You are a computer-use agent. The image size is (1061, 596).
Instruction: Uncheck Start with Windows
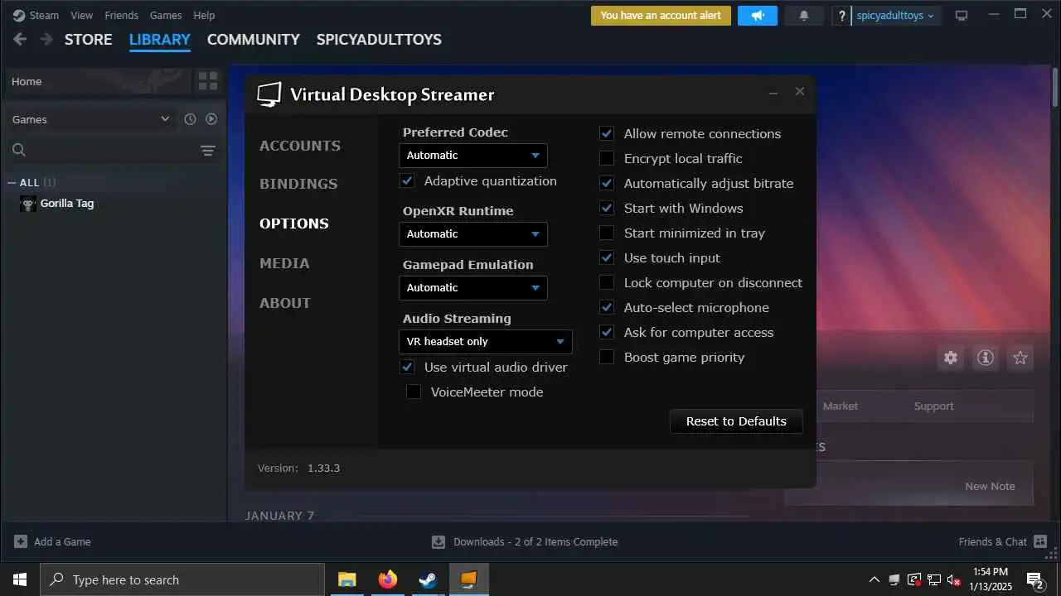click(x=607, y=208)
